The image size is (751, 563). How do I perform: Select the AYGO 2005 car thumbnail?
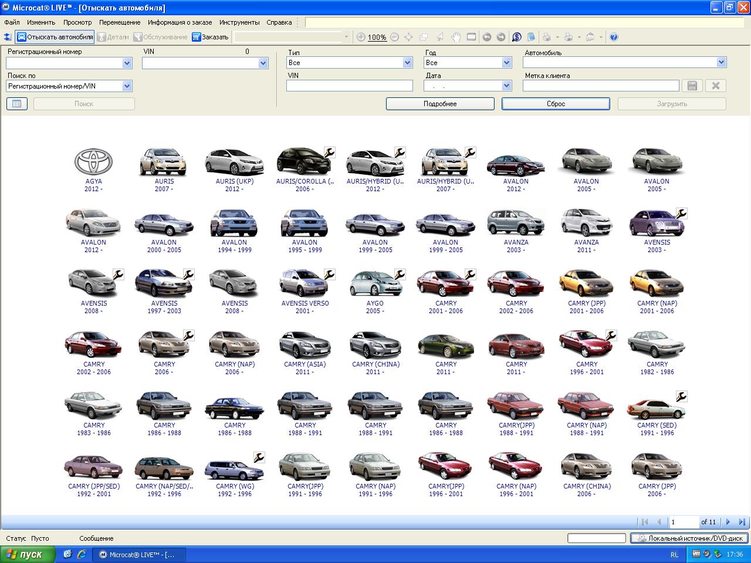pos(375,284)
